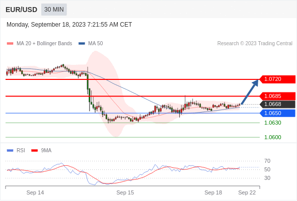Select the red 1.0720 resistance label

point(277,79)
